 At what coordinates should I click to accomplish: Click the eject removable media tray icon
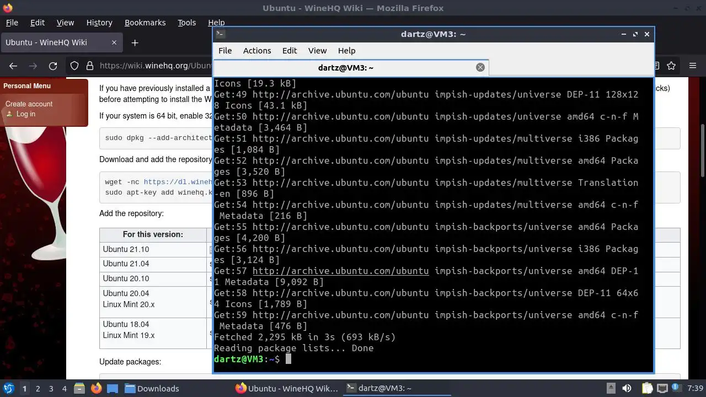click(611, 388)
